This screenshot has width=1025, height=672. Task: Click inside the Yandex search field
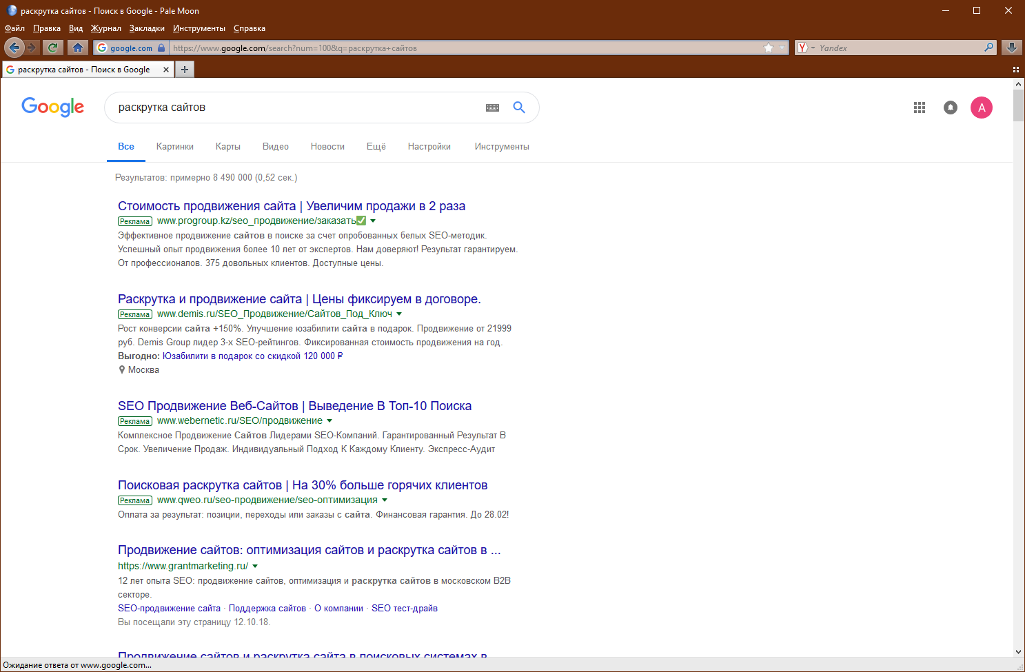900,48
